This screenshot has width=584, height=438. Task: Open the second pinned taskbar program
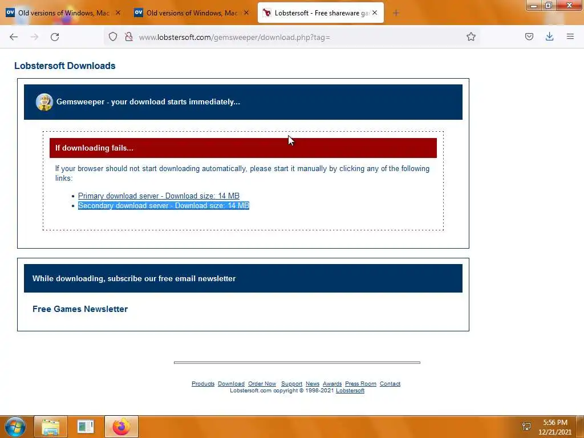pyautogui.click(x=86, y=427)
